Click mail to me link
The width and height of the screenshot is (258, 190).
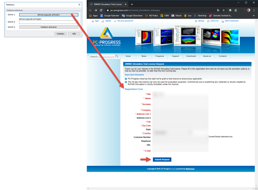click(214, 21)
